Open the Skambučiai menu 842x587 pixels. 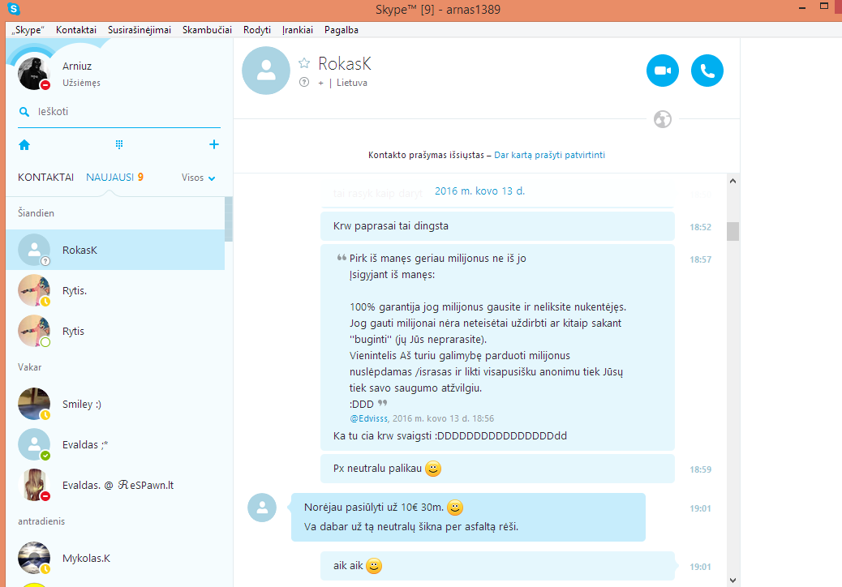click(208, 30)
